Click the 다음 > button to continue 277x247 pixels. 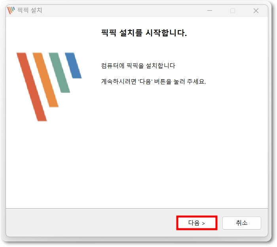click(197, 223)
